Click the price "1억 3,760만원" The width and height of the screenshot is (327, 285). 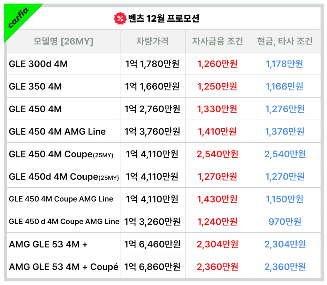tap(152, 131)
